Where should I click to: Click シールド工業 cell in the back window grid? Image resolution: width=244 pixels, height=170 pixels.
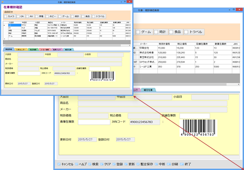click(148, 67)
